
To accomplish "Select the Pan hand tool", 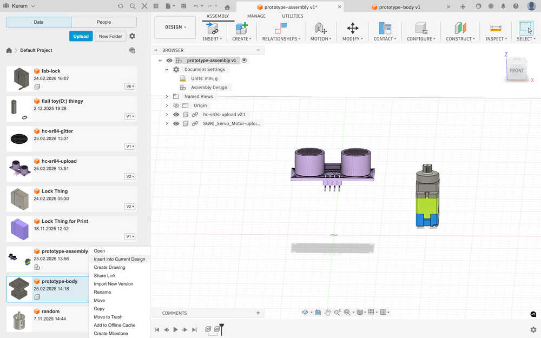I will point(327,312).
